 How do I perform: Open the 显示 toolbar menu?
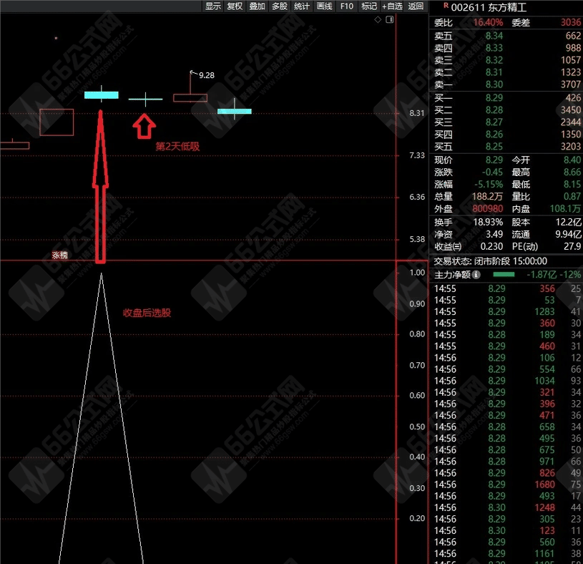tap(213, 6)
